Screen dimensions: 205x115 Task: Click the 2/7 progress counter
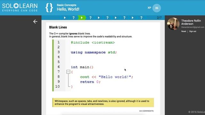pyautogui.click(x=159, y=18)
